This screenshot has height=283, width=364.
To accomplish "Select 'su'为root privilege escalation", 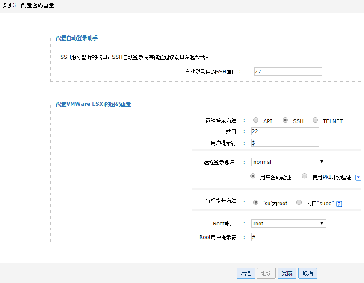I will pyautogui.click(x=256, y=203).
